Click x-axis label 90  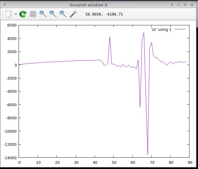click(x=190, y=162)
